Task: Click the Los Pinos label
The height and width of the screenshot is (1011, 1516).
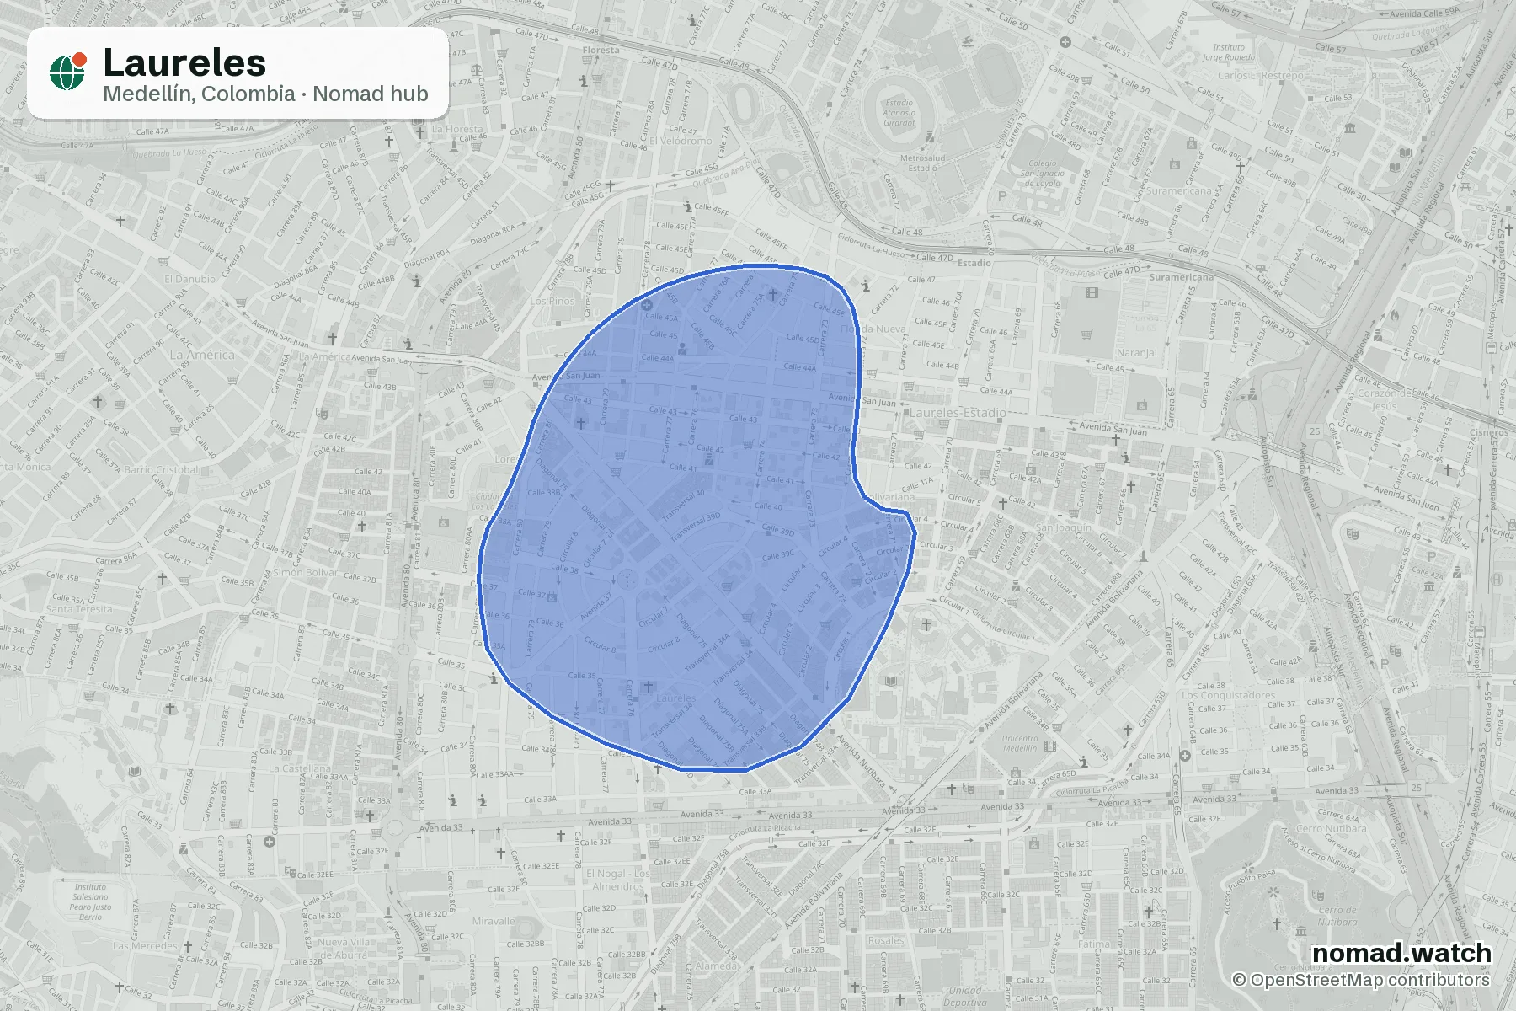Action: click(552, 301)
